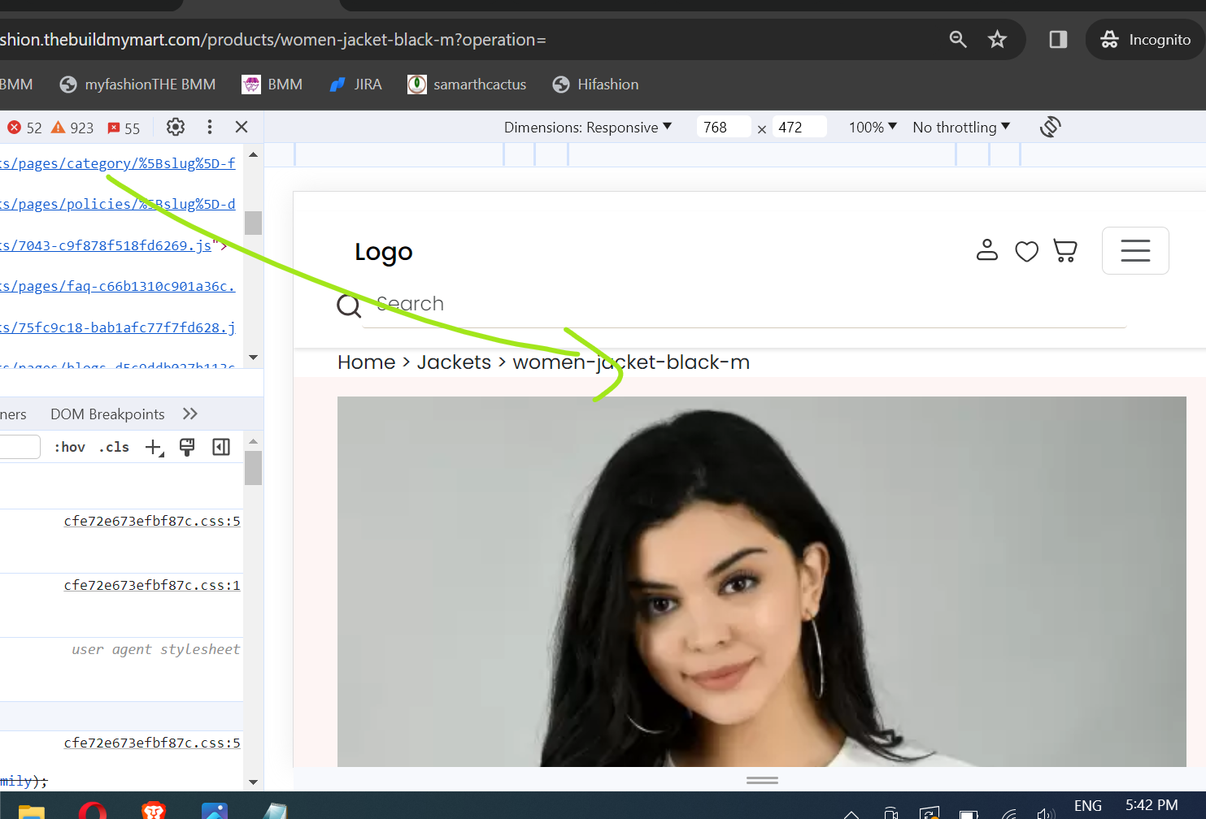This screenshot has width=1206, height=819.
Task: Open the 100% zoom dropdown
Action: 873,127
